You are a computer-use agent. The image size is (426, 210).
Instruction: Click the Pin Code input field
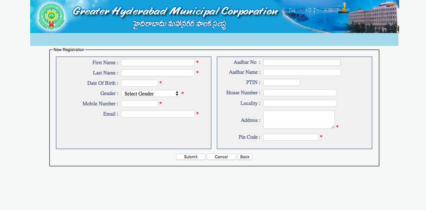(x=291, y=137)
